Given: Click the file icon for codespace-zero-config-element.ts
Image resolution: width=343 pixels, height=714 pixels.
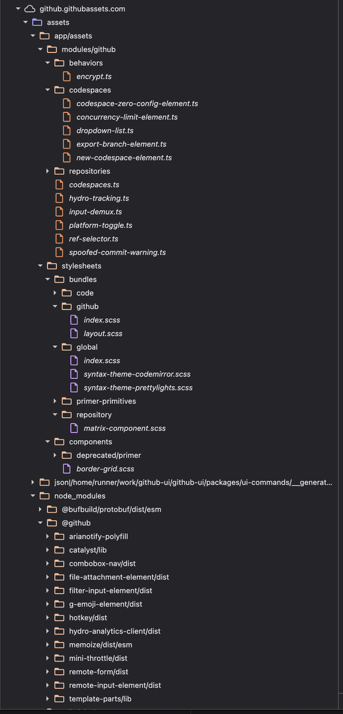Looking at the screenshot, I should 67,104.
